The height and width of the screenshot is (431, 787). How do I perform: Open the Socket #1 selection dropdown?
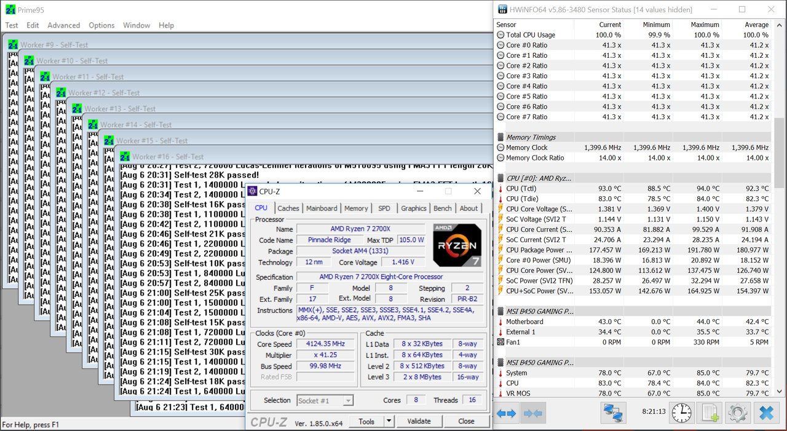(x=325, y=400)
